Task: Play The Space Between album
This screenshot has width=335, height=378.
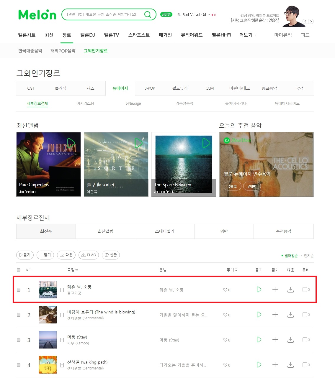Action: [206, 143]
